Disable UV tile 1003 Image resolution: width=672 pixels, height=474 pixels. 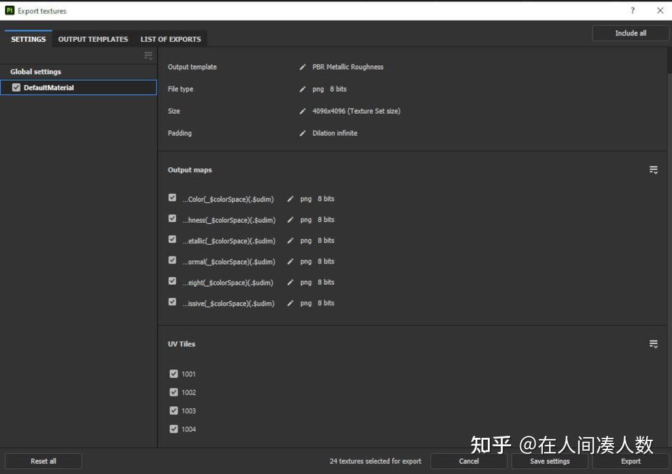pyautogui.click(x=174, y=410)
